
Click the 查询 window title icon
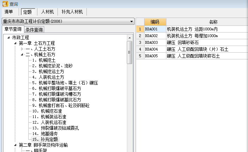[5, 4]
